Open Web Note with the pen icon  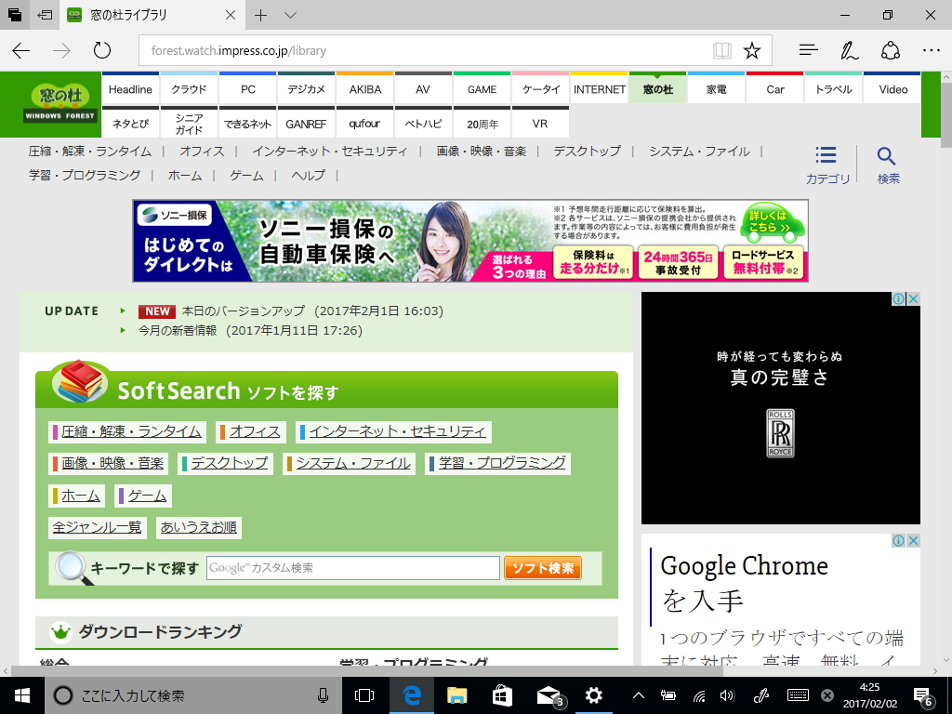point(848,51)
